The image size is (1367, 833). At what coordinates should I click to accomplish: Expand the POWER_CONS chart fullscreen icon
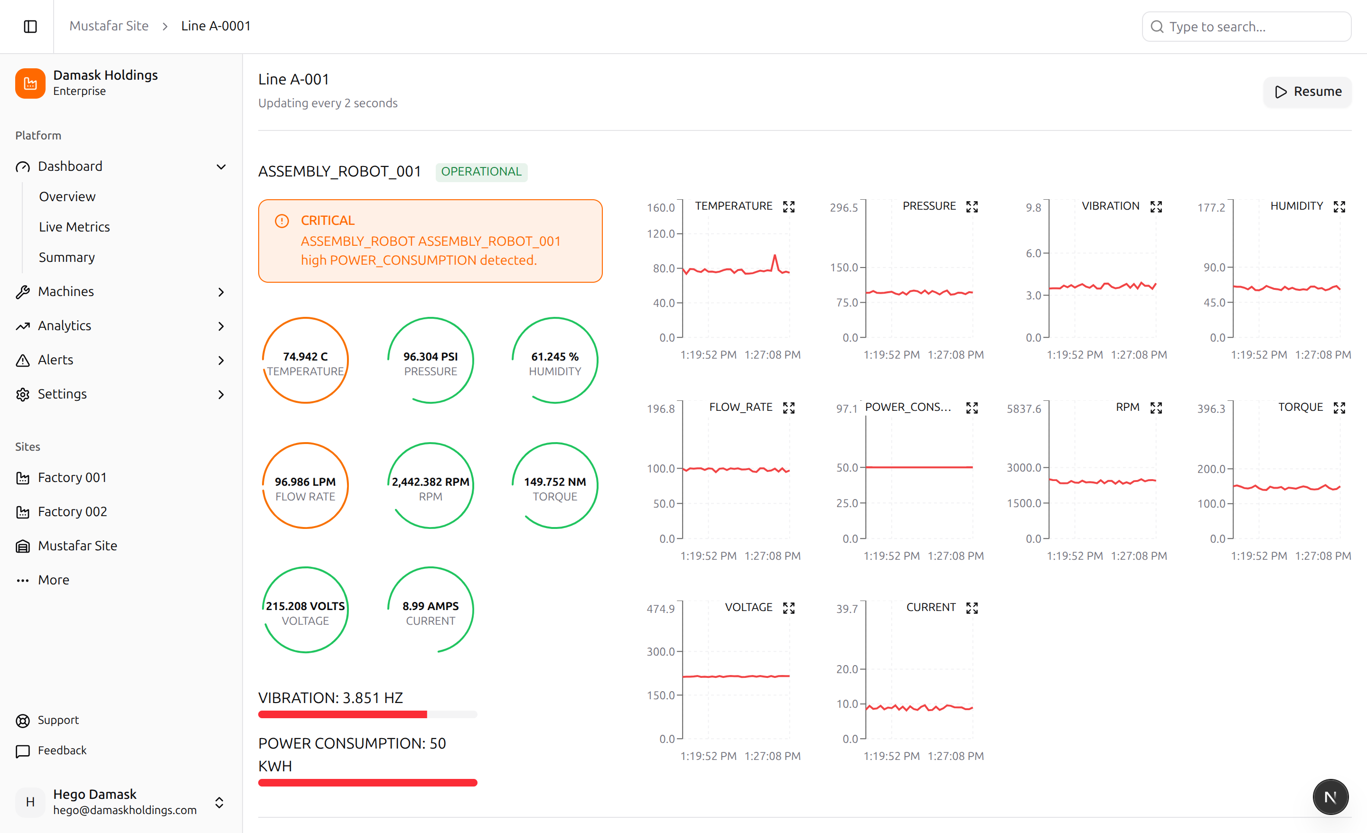point(972,407)
